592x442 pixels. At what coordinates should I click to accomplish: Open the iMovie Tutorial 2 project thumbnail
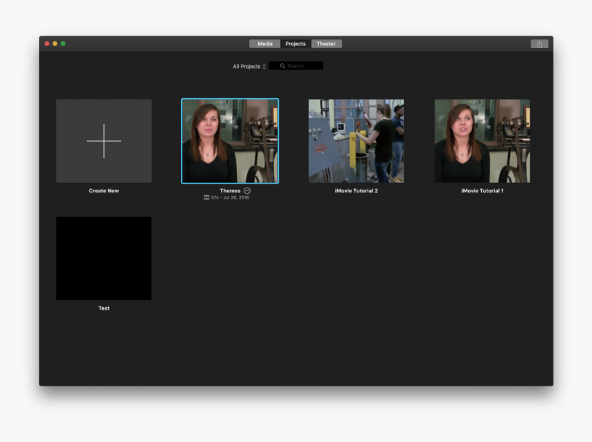pos(356,140)
